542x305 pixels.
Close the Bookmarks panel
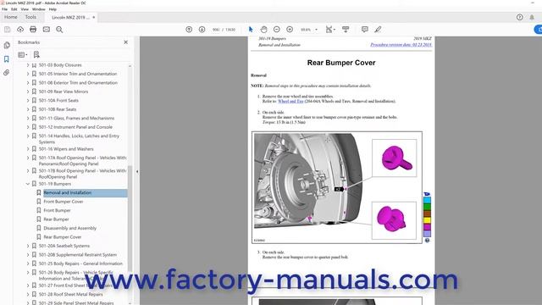pos(126,42)
